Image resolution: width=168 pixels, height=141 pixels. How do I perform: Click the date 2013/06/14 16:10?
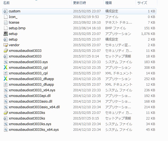pos(87,28)
